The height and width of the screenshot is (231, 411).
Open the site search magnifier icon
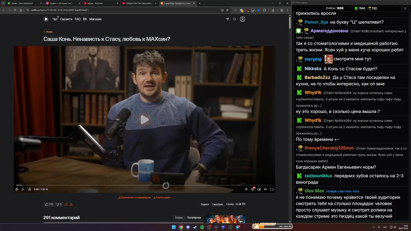point(234,19)
